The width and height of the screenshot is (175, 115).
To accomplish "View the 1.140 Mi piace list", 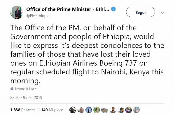I will (x=50, y=110).
